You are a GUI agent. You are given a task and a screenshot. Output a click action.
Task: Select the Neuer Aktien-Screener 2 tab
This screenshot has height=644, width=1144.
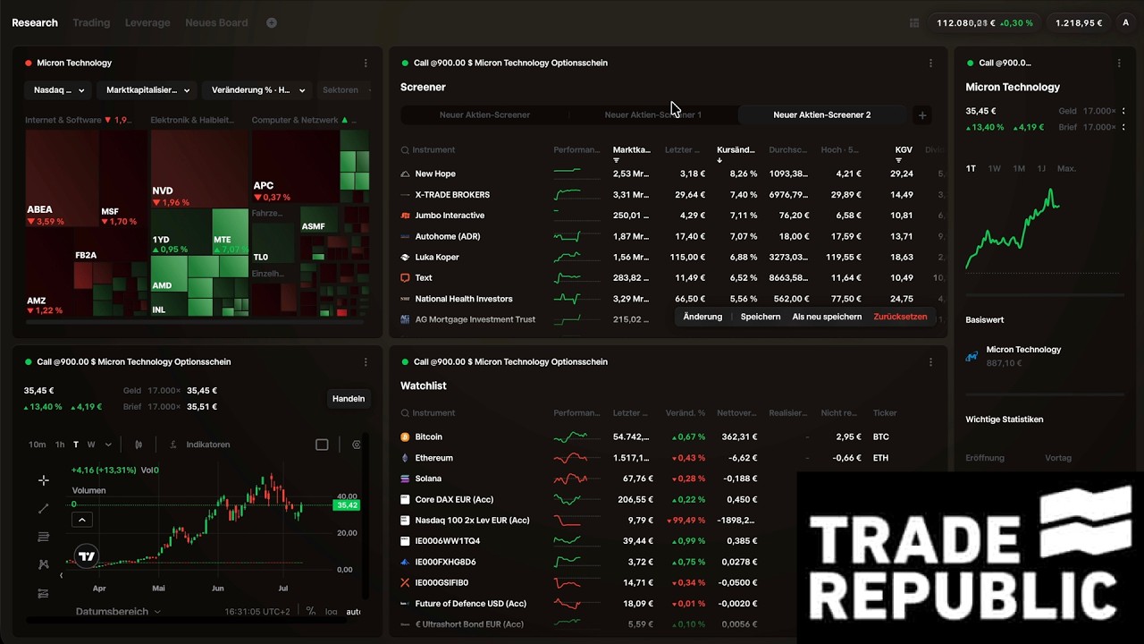click(x=821, y=115)
